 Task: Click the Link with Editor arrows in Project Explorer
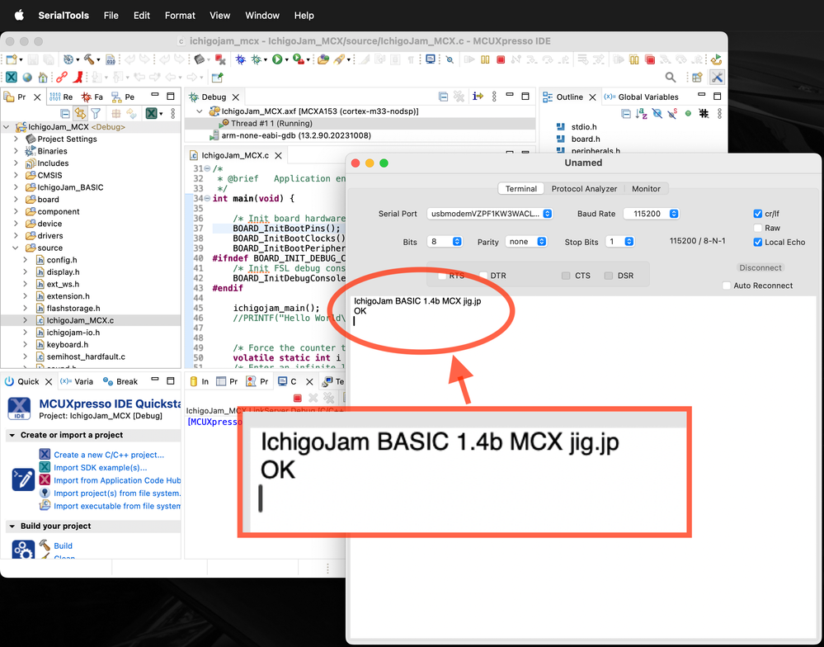[80, 114]
